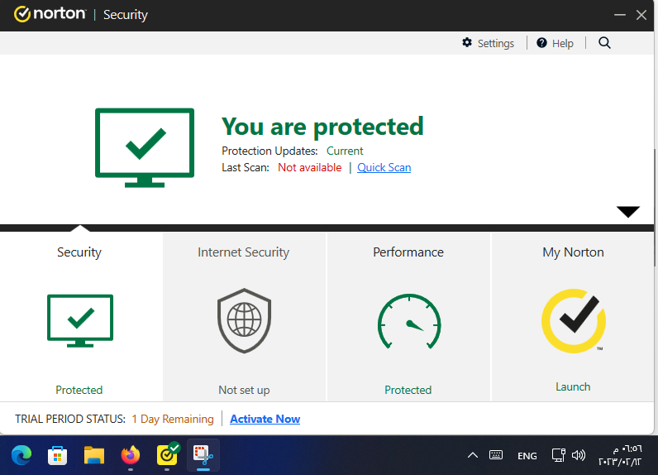Open the taskbar clock and date
The width and height of the screenshot is (658, 475).
(x=620, y=455)
